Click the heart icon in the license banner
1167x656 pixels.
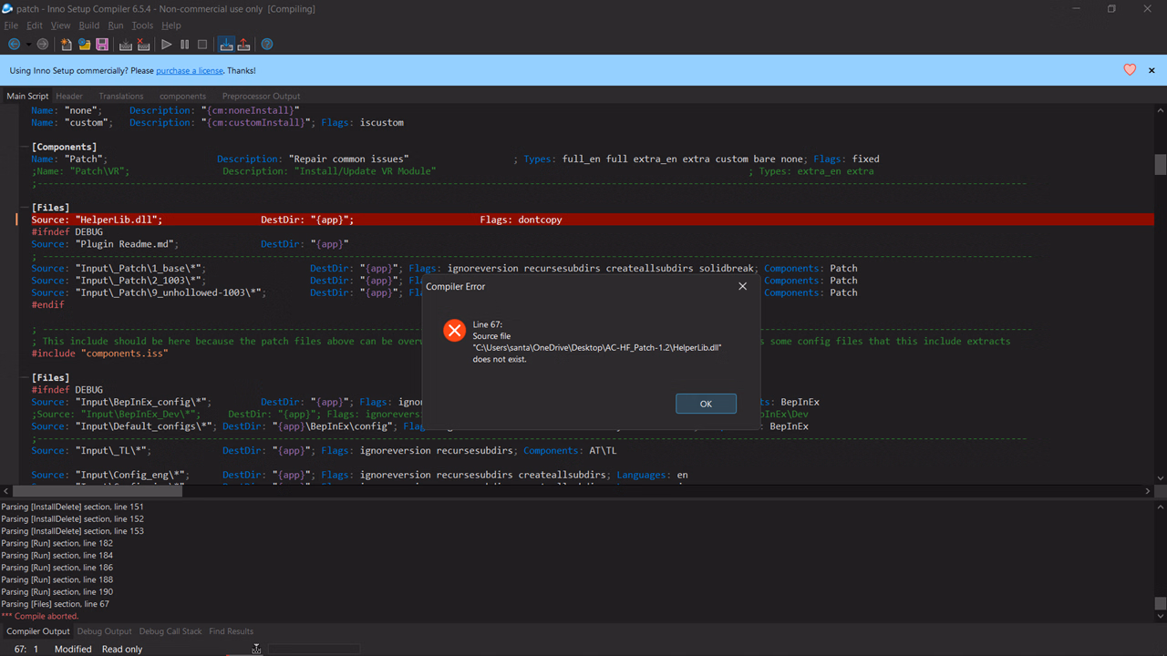click(1130, 70)
